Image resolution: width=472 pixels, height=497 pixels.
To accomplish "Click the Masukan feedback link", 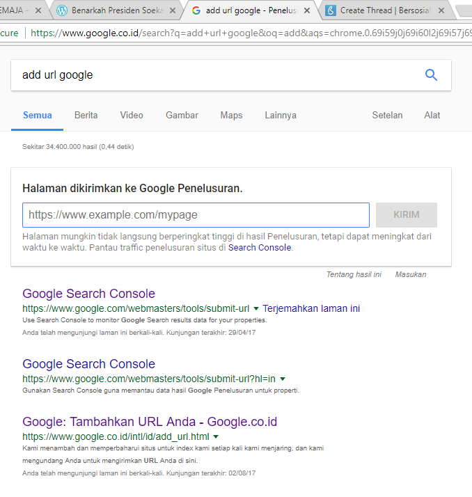I will (x=411, y=274).
